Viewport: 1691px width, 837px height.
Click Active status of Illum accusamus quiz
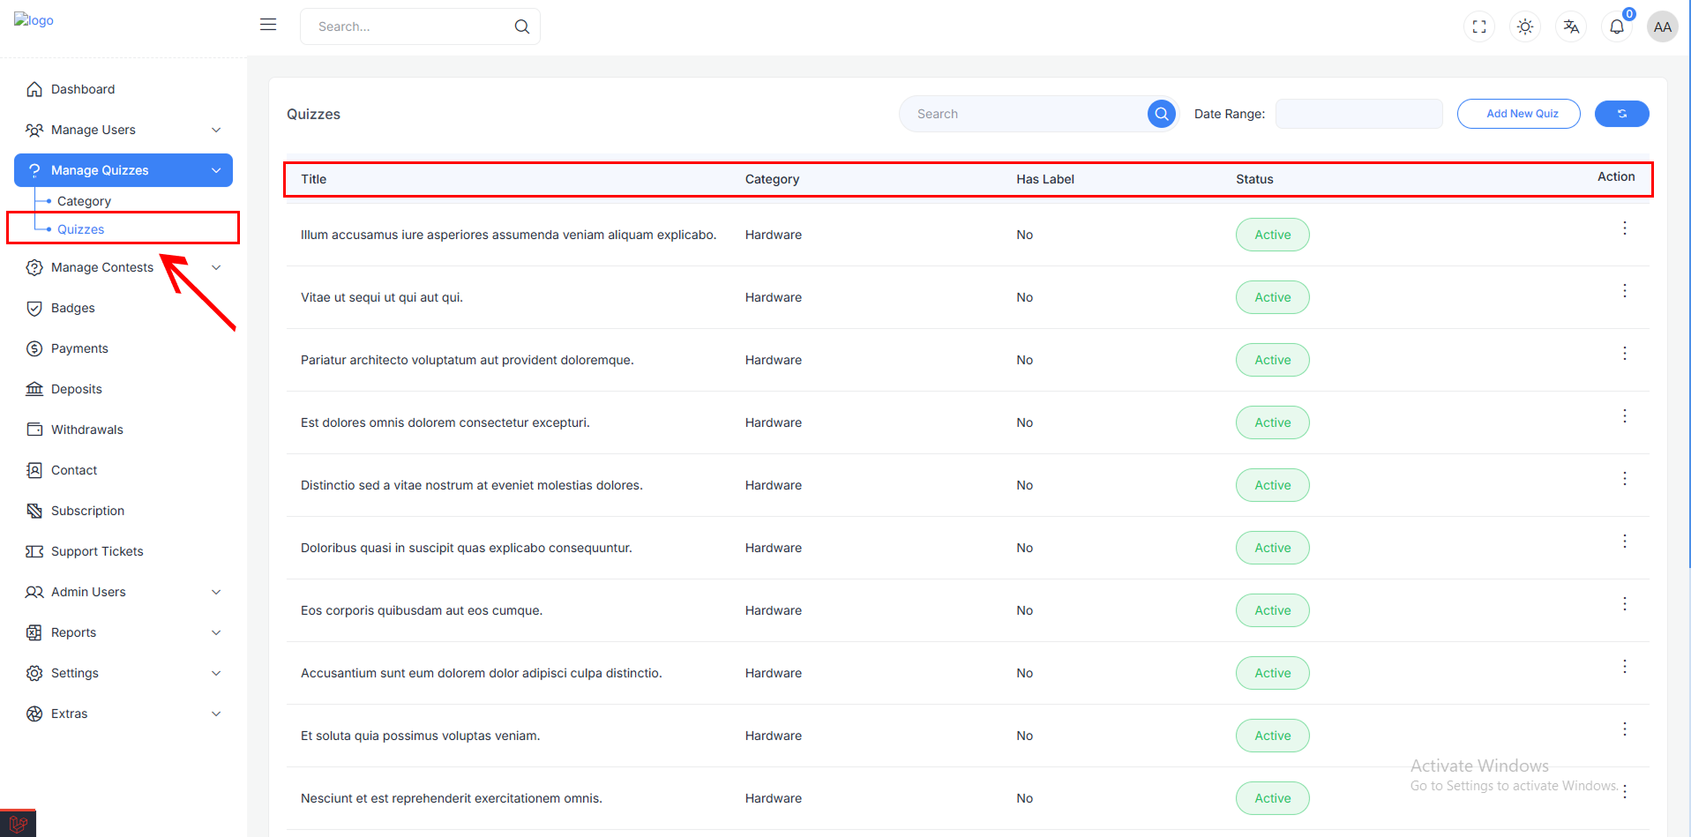tap(1272, 235)
